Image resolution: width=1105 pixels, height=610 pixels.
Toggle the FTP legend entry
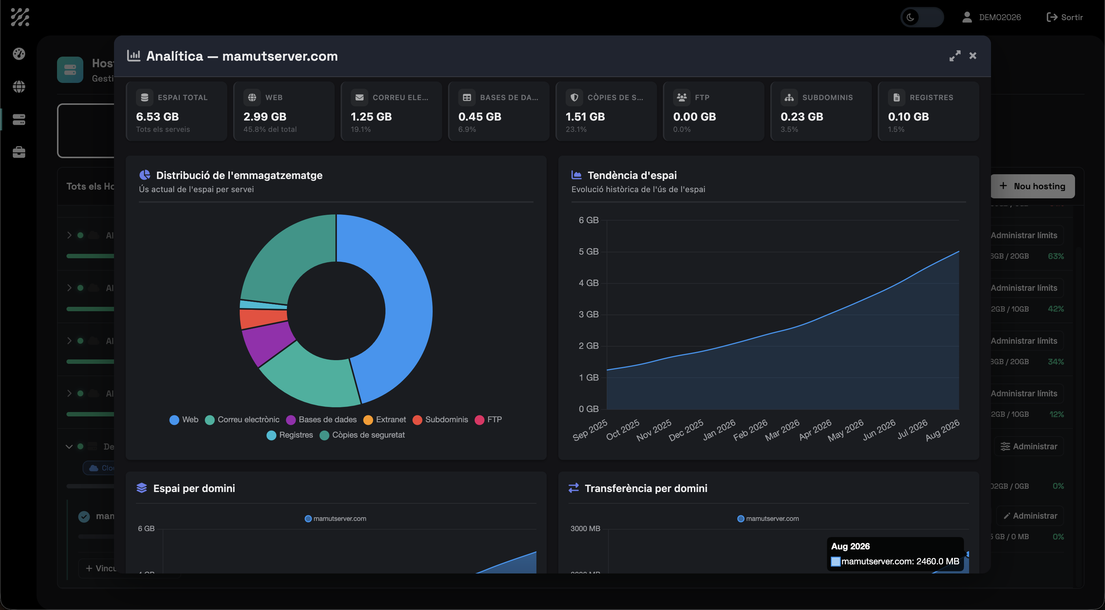(488, 420)
